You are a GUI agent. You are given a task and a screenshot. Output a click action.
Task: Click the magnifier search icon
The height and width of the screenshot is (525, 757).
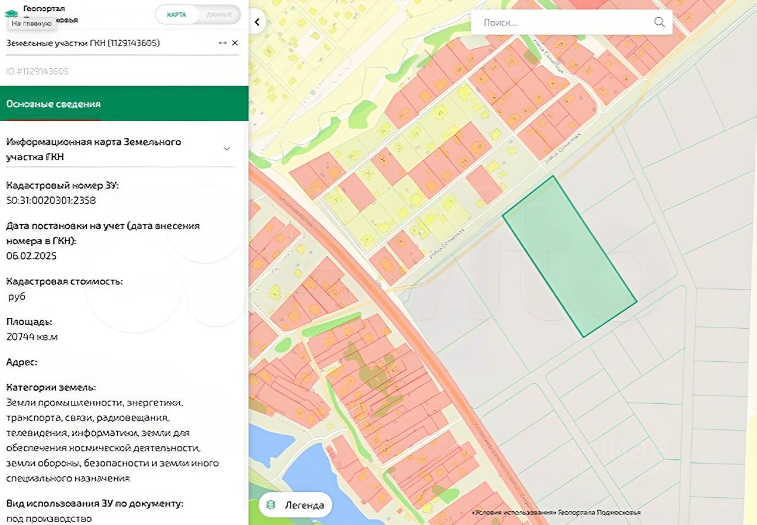(659, 22)
